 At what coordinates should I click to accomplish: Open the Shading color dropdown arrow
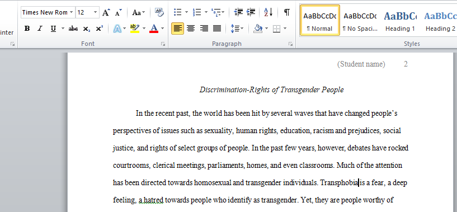[266, 29]
